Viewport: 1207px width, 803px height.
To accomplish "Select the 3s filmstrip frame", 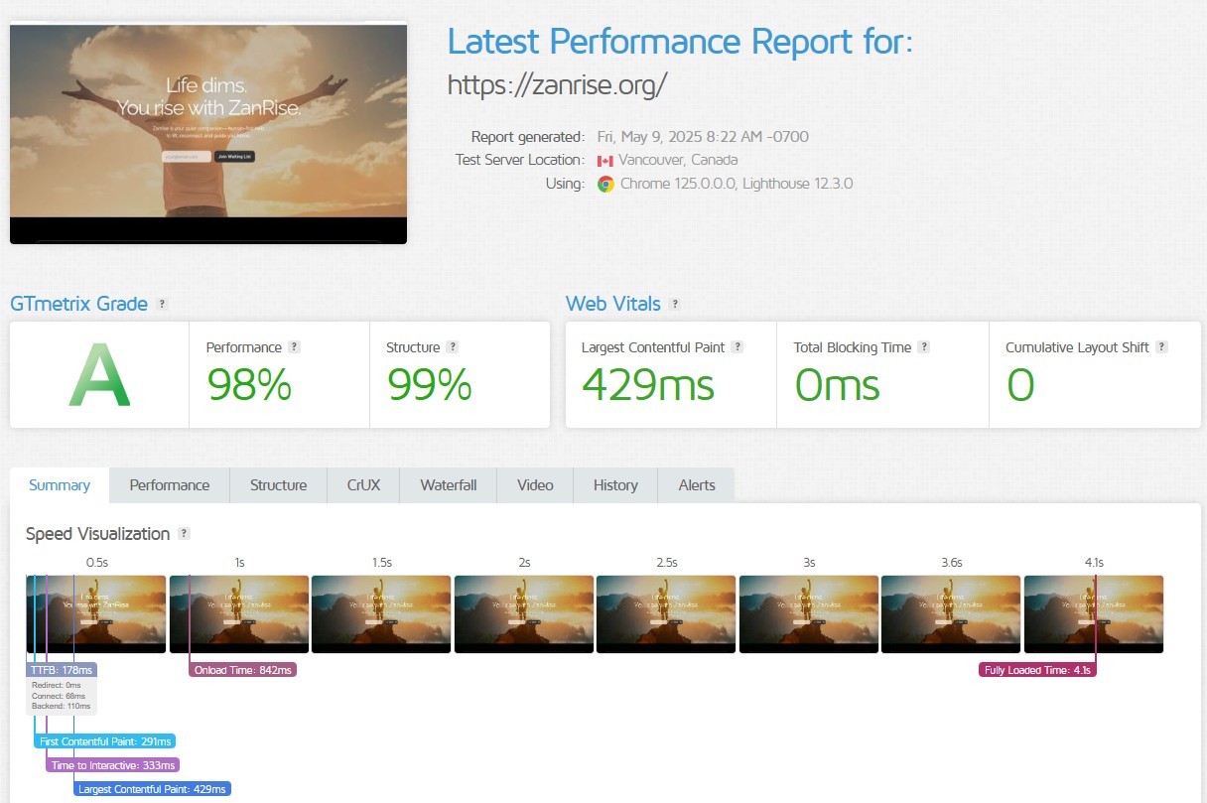I will click(809, 614).
